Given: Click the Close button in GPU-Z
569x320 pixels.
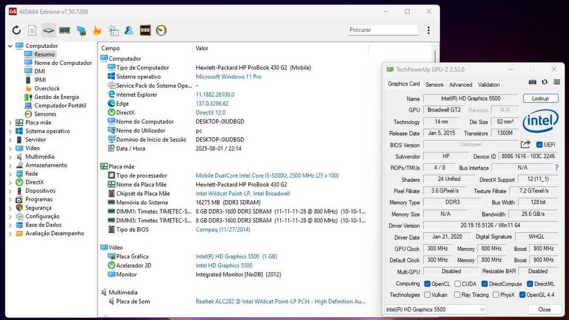Looking at the screenshot, I should 544,310.
